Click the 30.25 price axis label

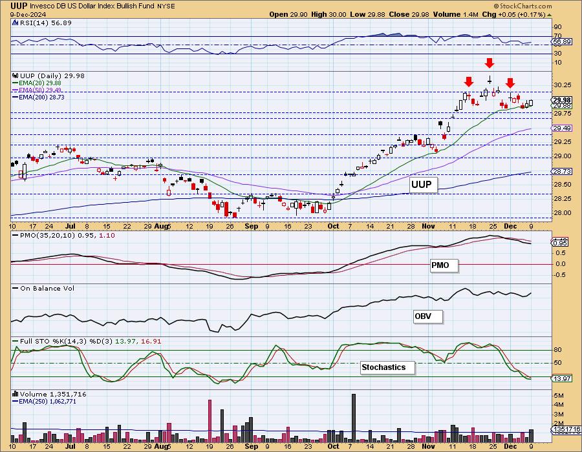click(563, 85)
